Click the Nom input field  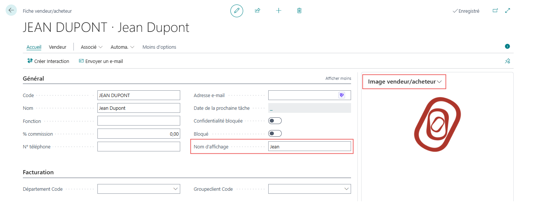pyautogui.click(x=139, y=108)
